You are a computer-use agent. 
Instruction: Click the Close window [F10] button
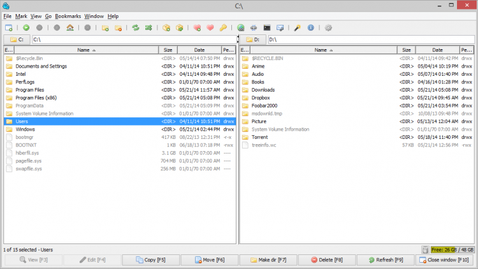pos(444,260)
